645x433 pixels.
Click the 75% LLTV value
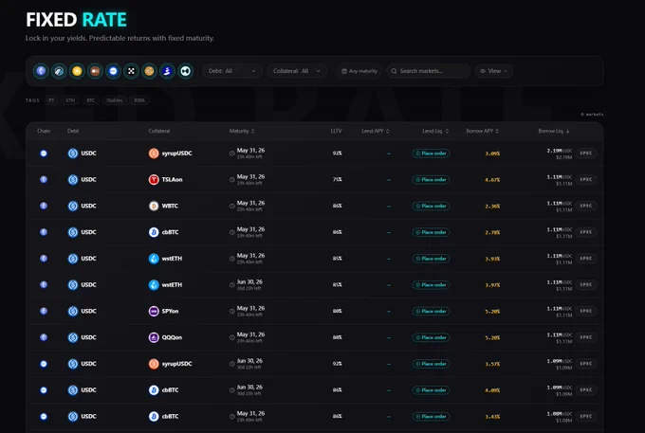[x=338, y=179]
